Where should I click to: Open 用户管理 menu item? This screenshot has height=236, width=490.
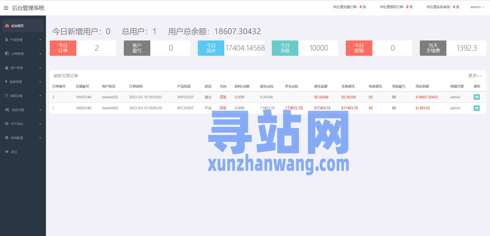tap(23, 68)
